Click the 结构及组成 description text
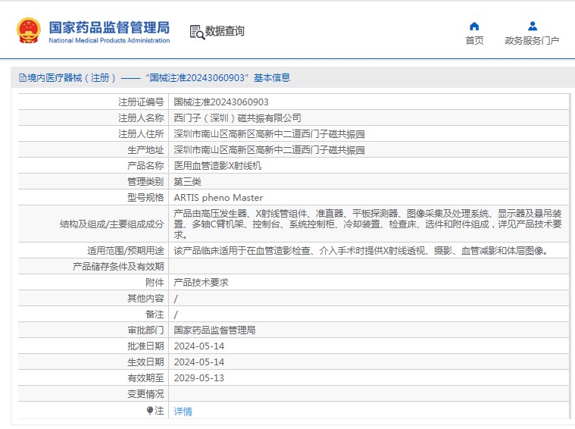575x429 pixels. (x=368, y=224)
